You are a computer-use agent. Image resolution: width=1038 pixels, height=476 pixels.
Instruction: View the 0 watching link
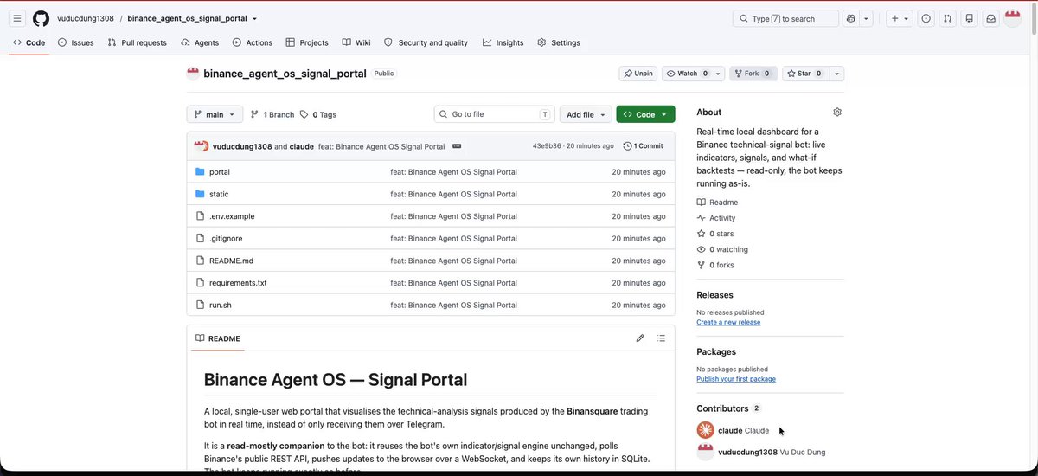[722, 249]
